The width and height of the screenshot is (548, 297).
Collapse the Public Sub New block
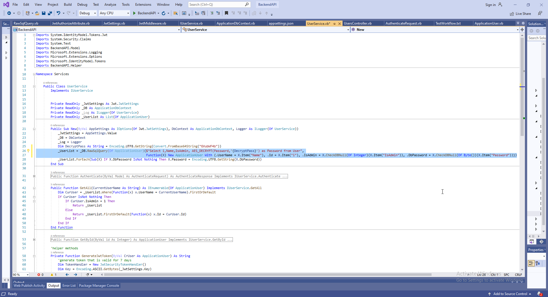[34, 129]
